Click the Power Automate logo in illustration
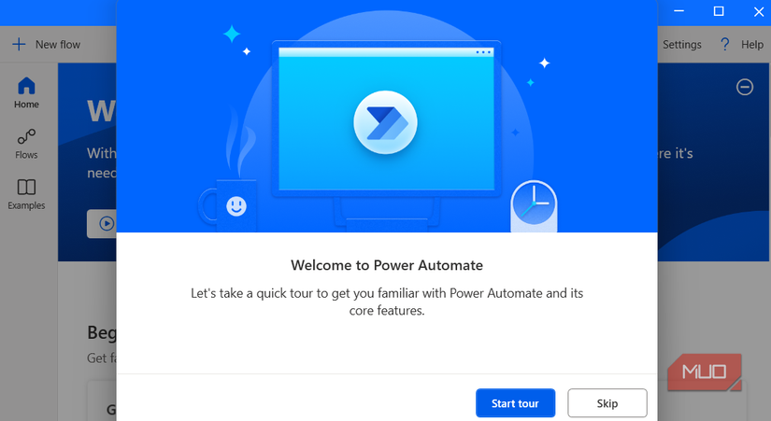 coord(385,122)
